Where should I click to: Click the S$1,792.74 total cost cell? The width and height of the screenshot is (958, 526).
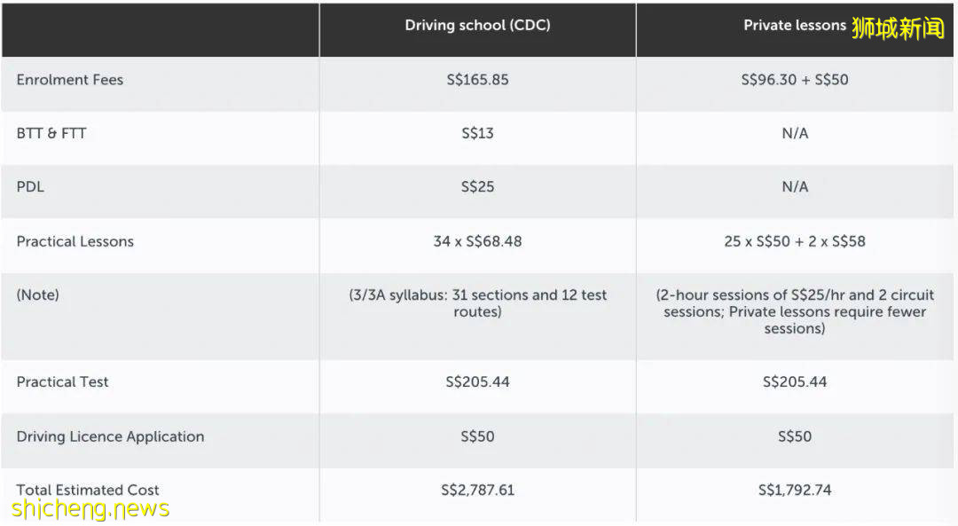click(x=795, y=490)
